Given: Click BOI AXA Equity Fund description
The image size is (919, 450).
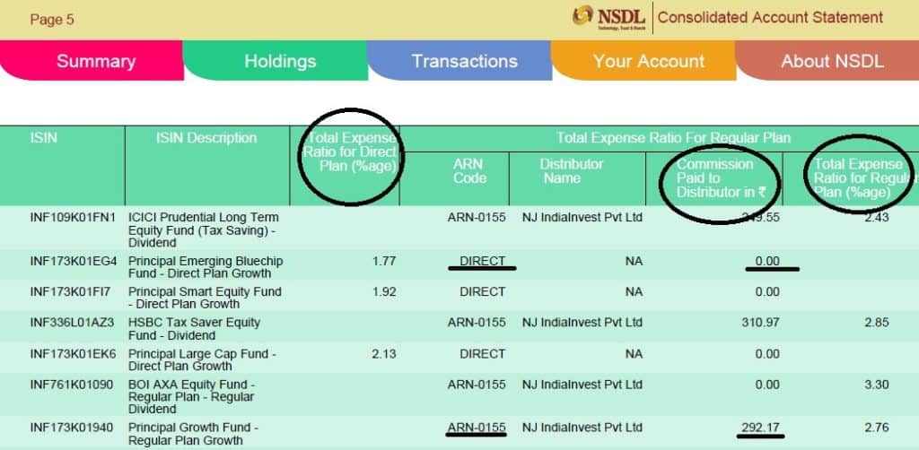Looking at the screenshot, I should point(192,397).
